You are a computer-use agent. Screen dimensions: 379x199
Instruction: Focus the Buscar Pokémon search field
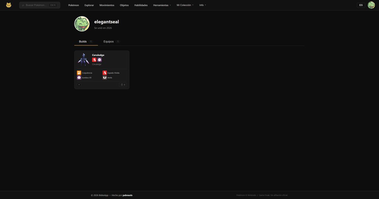click(39, 5)
